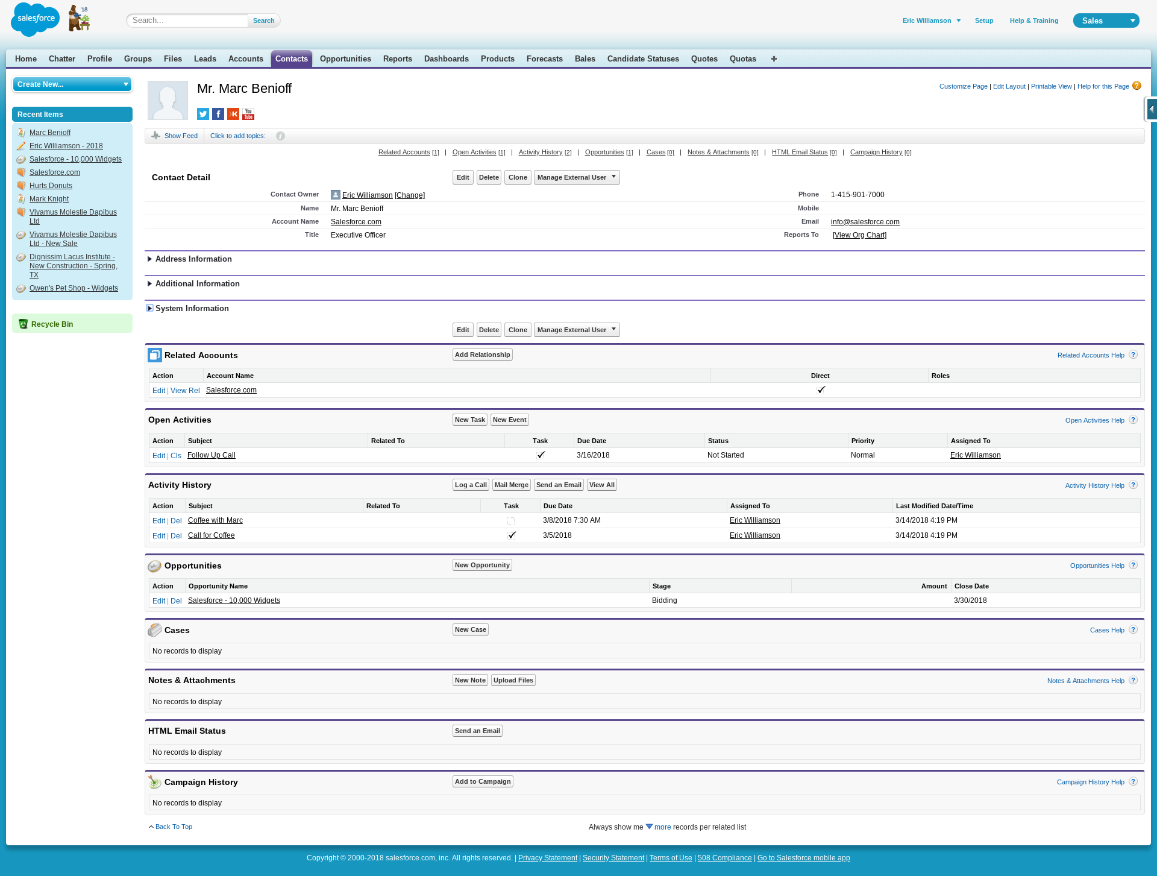The image size is (1157, 876).
Task: Click the Task checkmark for Follow Up Call
Action: tap(541, 455)
